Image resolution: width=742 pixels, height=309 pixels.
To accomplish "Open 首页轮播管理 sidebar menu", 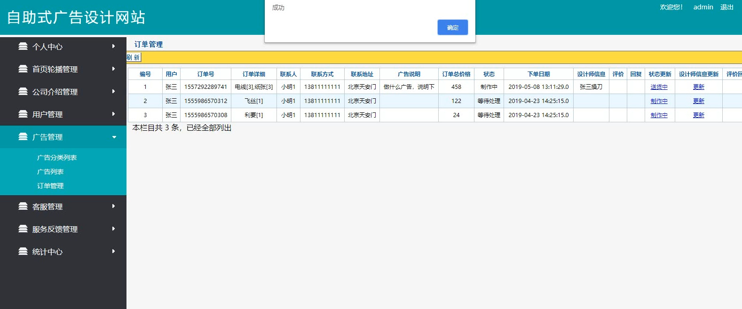I will point(63,69).
